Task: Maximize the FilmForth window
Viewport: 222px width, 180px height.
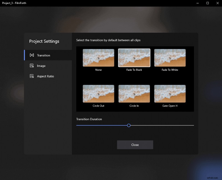Action: (208, 3)
